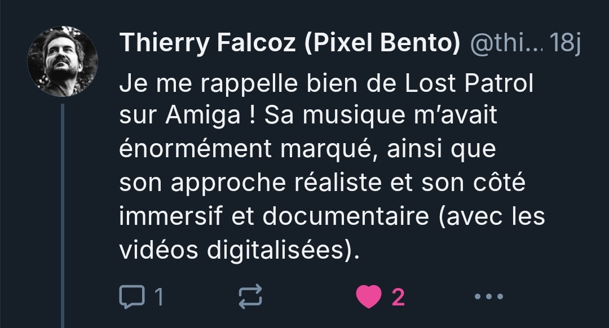Click the vertical thread line below avatar

tap(63, 216)
